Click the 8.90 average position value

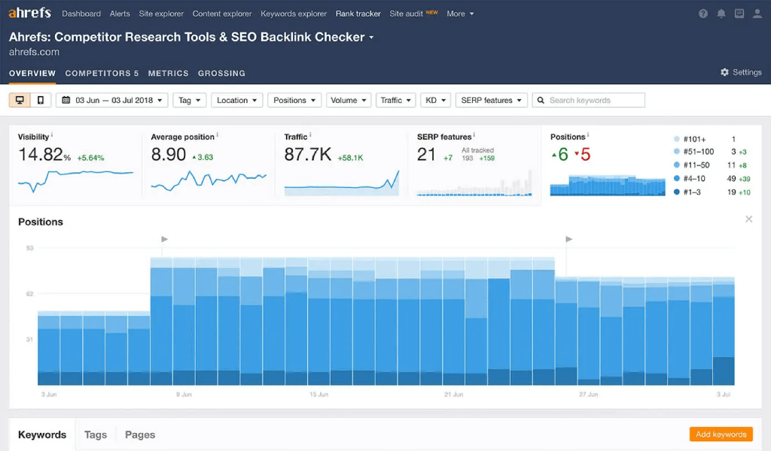[x=168, y=155]
